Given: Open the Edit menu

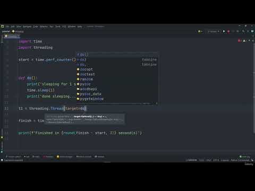Looking at the screenshot, I should click(x=13, y=27).
